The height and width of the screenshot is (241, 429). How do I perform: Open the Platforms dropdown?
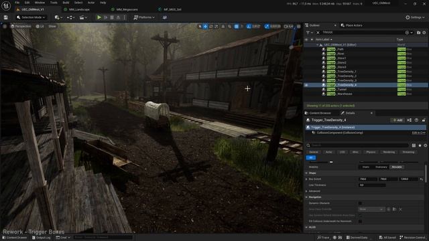tap(144, 17)
